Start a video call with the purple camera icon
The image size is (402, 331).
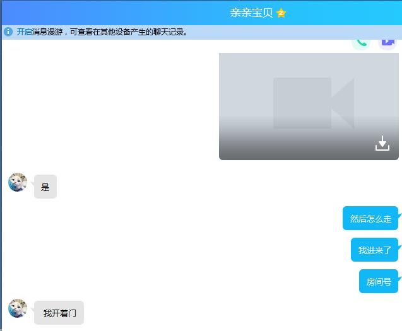(x=387, y=44)
